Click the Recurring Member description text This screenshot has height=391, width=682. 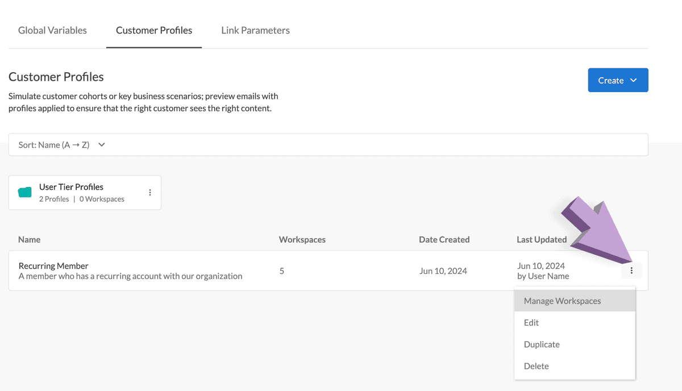131,276
